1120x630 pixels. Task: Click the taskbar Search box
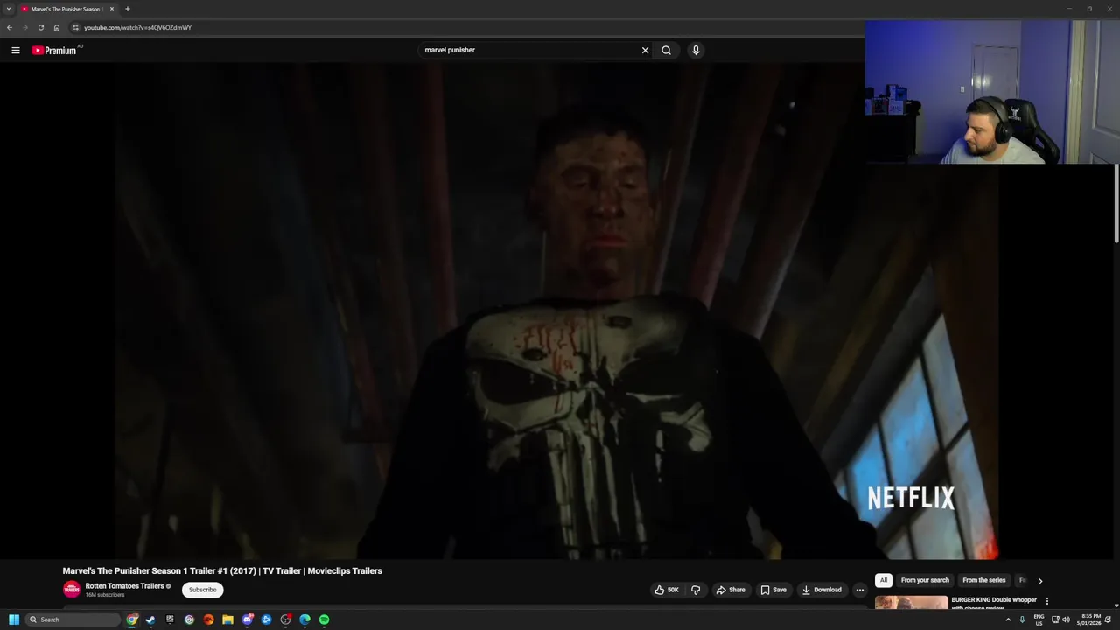[x=73, y=619]
